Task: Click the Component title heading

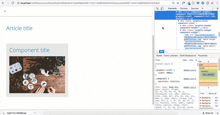Action: 29,50
